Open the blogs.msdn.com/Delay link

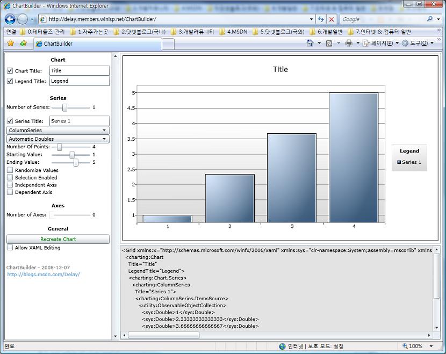[44, 274]
